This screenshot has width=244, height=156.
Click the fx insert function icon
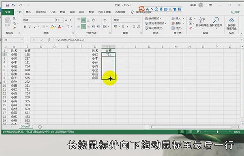coord(49,40)
